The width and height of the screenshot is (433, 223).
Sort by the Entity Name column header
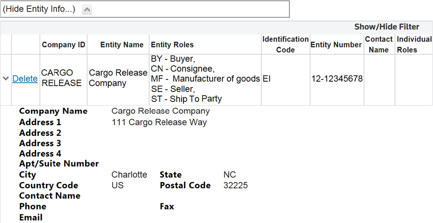pyautogui.click(x=122, y=44)
